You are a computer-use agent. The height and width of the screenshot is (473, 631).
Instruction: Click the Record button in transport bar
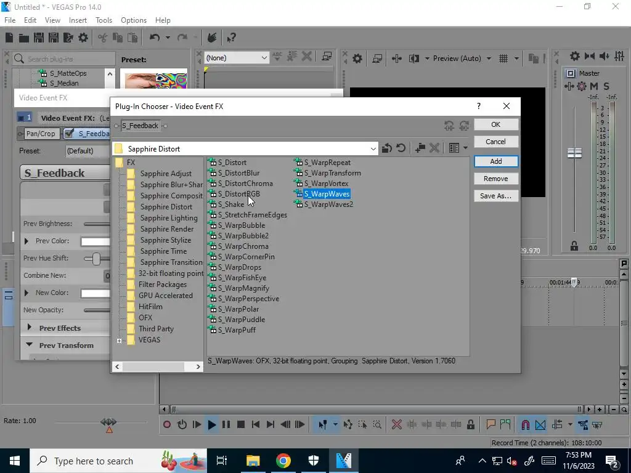167,424
